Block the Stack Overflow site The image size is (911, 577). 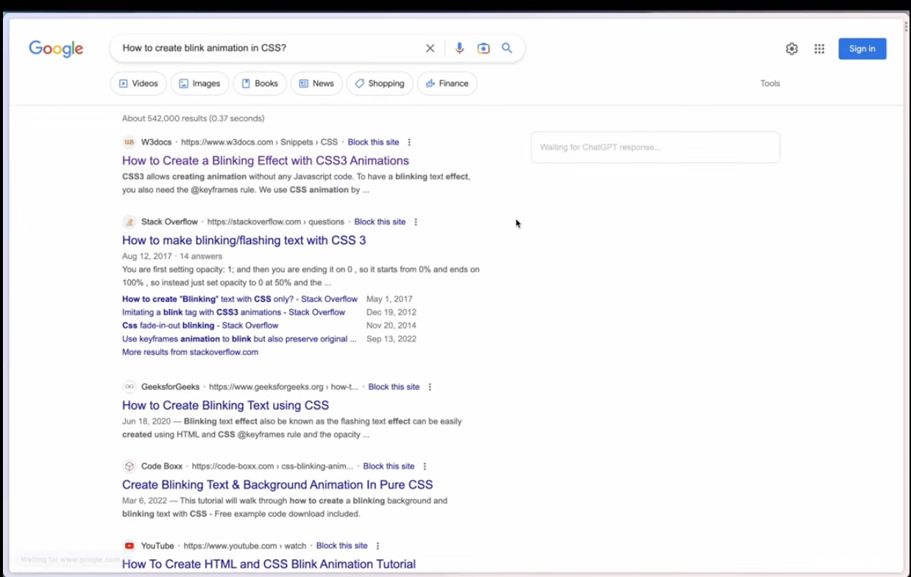tap(380, 222)
